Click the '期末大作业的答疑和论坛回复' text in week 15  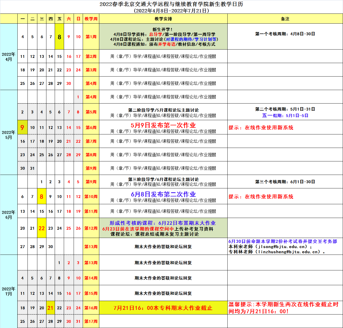pos(163,293)
